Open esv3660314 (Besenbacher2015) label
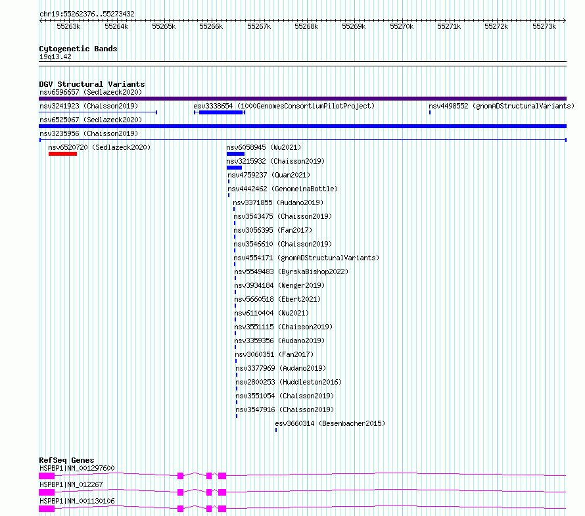 coord(330,423)
